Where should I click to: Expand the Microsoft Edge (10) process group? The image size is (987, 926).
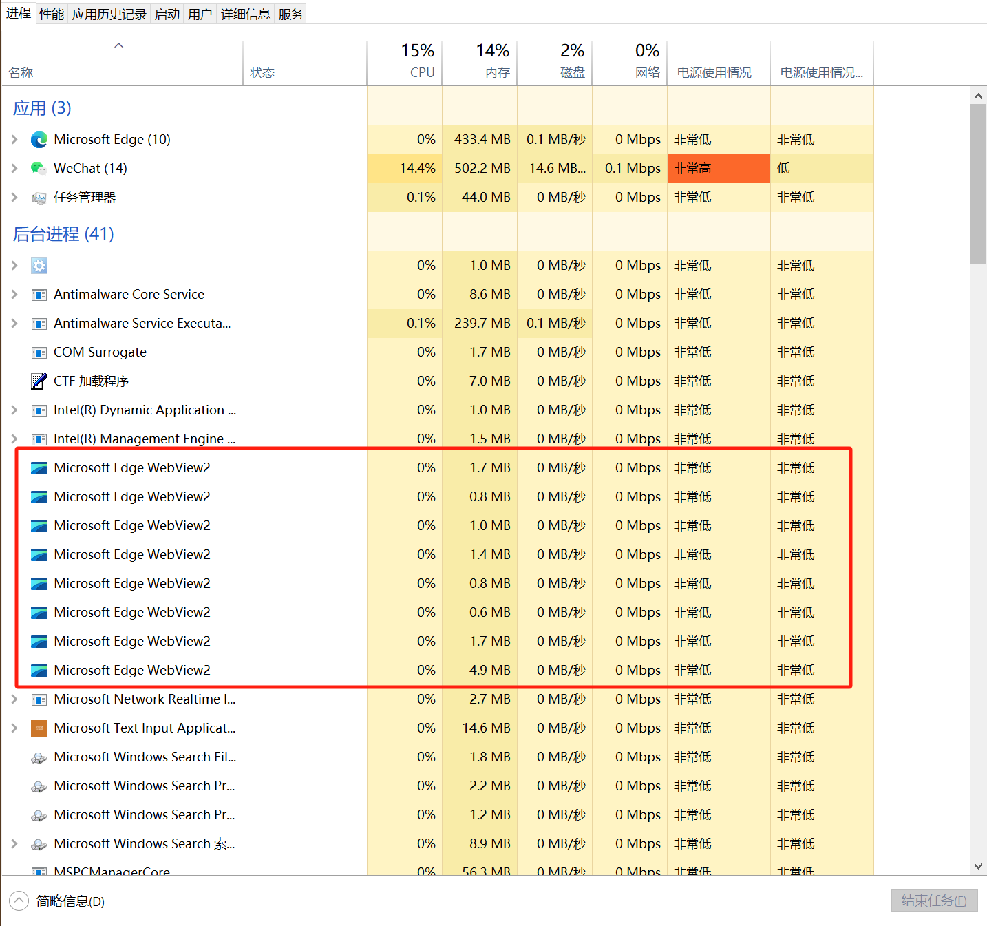click(x=14, y=140)
